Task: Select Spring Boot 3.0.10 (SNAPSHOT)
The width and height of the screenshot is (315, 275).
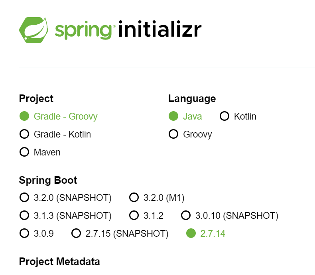Action: pos(186,216)
